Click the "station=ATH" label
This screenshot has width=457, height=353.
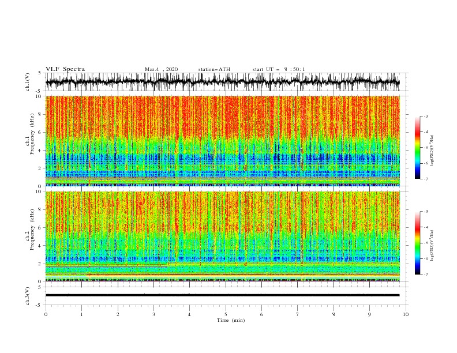(x=214, y=69)
